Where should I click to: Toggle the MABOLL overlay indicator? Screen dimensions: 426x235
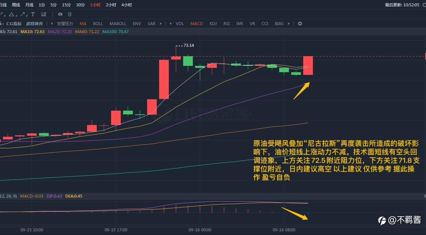(118, 24)
